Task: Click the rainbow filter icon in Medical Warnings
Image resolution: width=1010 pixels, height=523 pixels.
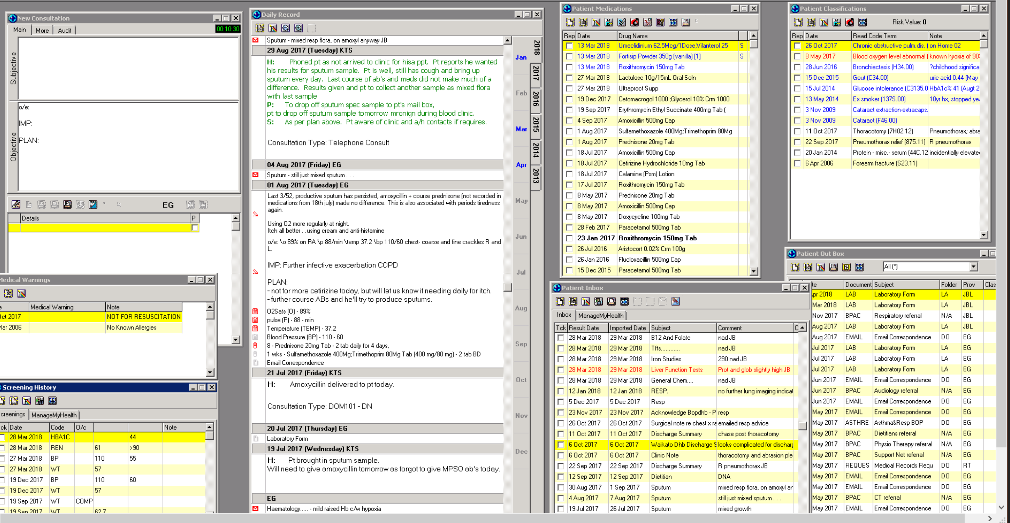Action: pos(22,294)
